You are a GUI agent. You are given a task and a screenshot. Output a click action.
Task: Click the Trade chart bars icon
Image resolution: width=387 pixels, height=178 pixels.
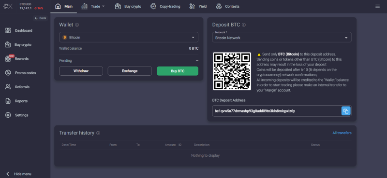point(84,6)
